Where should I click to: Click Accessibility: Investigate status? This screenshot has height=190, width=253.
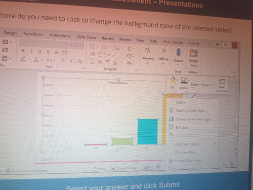(x=27, y=171)
